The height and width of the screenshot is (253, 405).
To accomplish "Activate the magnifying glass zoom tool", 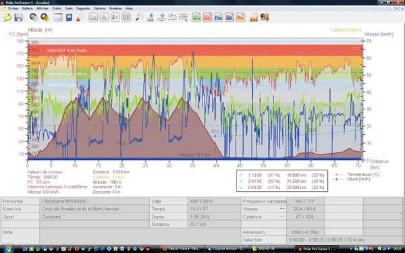I will coord(140,18).
